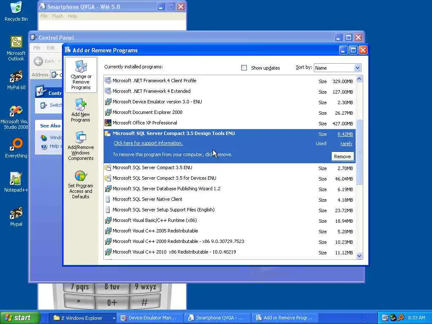This screenshot has width=432, height=324.
Task: Open File menu in Control Panel window
Action: point(37,48)
